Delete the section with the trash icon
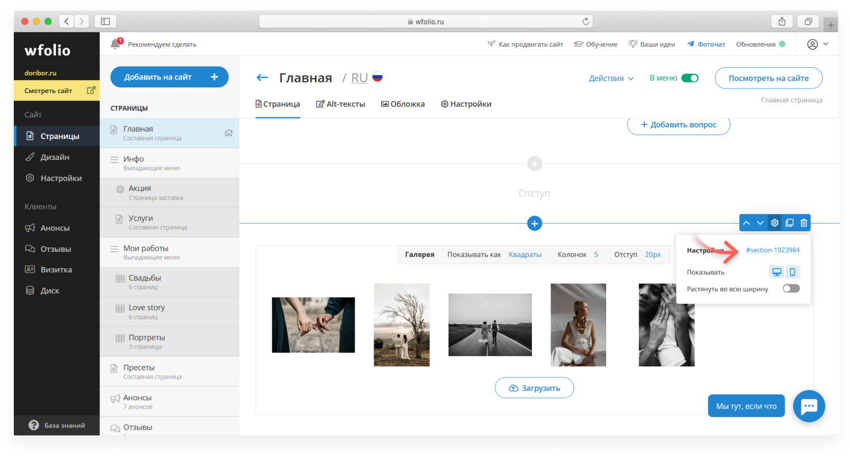852x459 pixels. pyautogui.click(x=804, y=223)
